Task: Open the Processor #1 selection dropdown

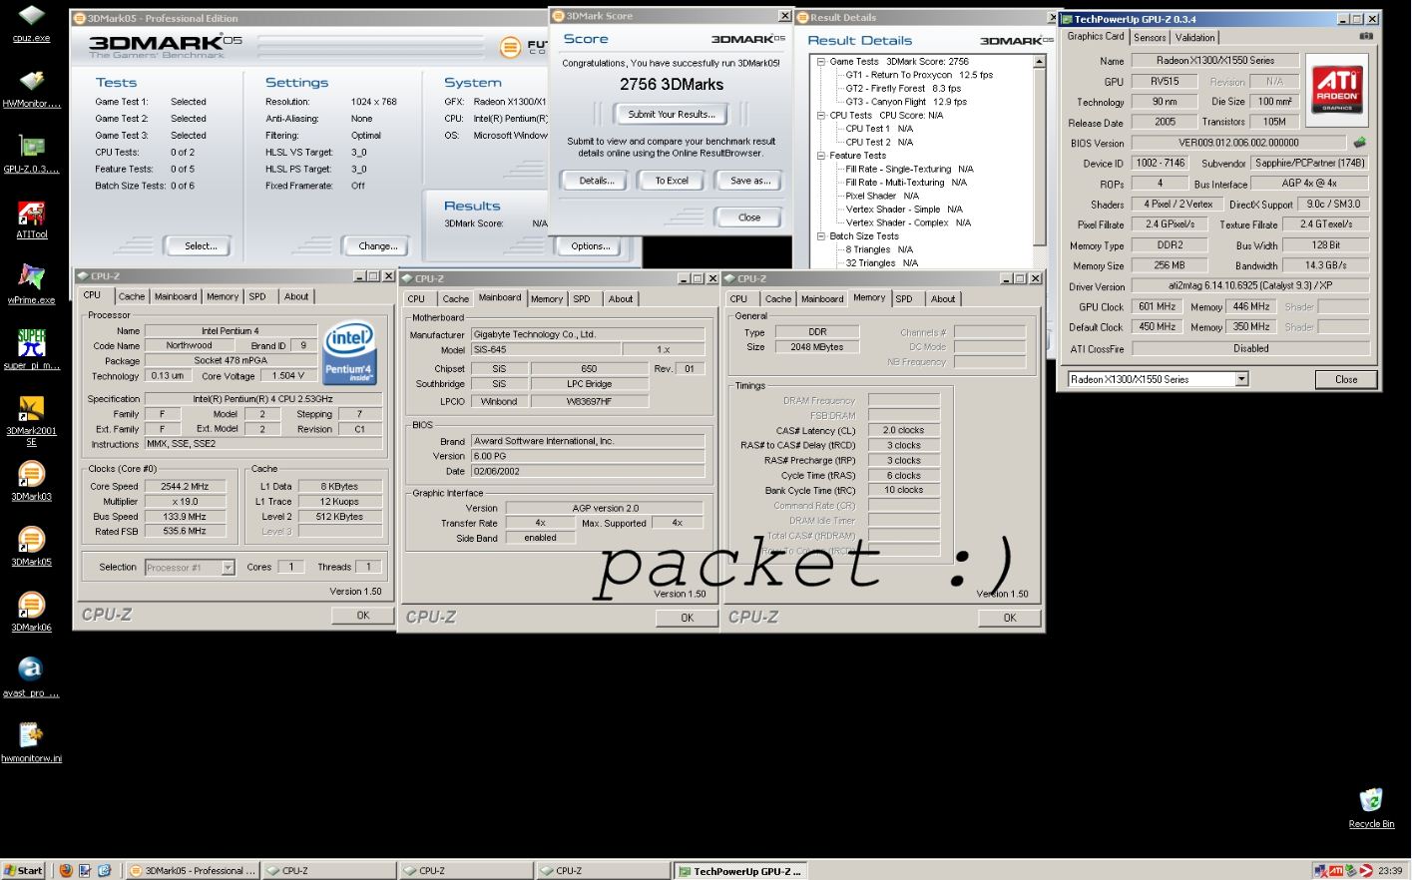Action: pos(228,567)
